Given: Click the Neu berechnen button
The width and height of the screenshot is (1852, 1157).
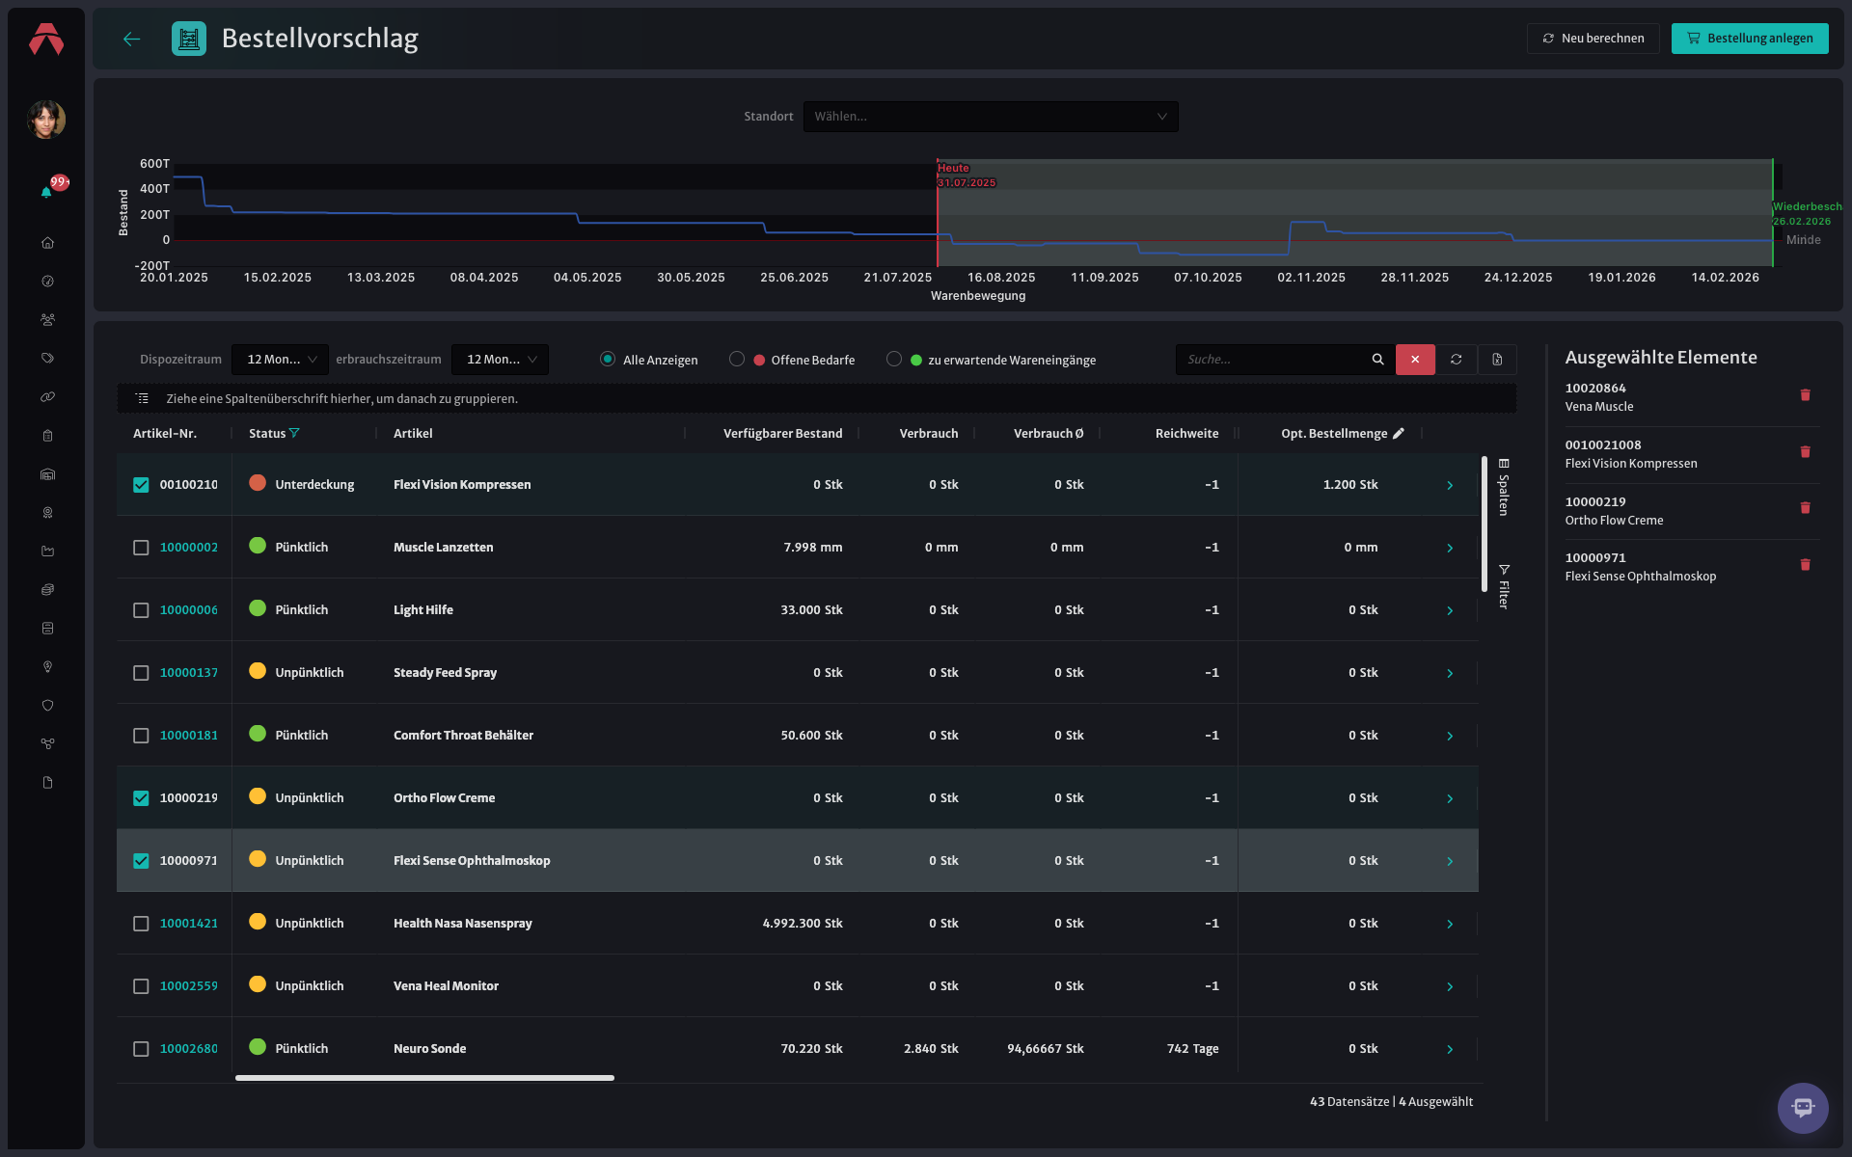Looking at the screenshot, I should 1593,39.
